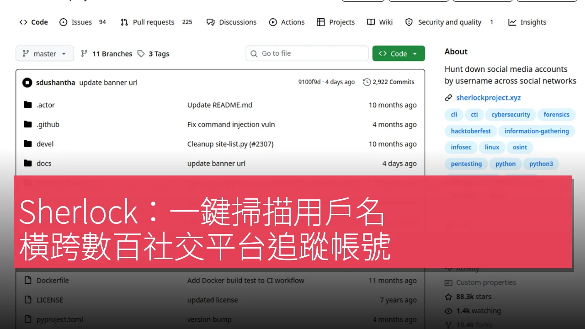585x329 pixels.
Task: Open the .actor folder
Action: 46,105
